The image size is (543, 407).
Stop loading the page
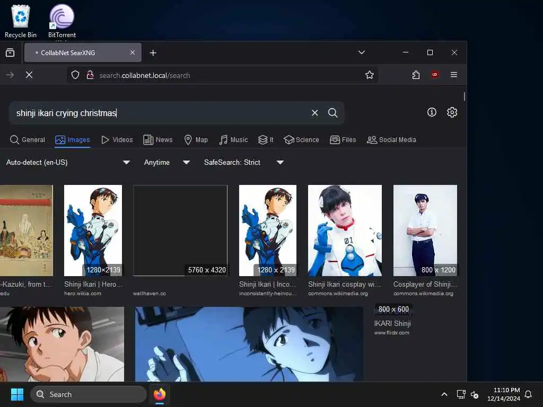(29, 75)
